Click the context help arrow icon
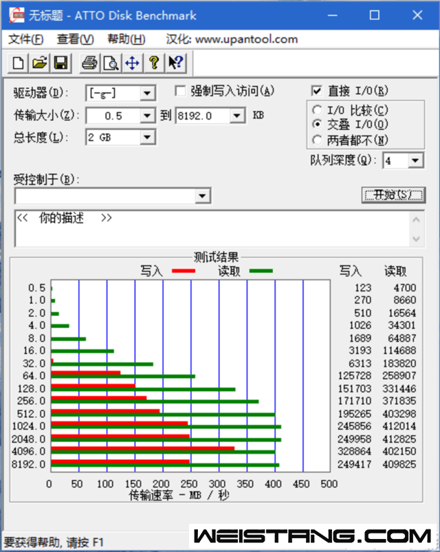 [175, 64]
